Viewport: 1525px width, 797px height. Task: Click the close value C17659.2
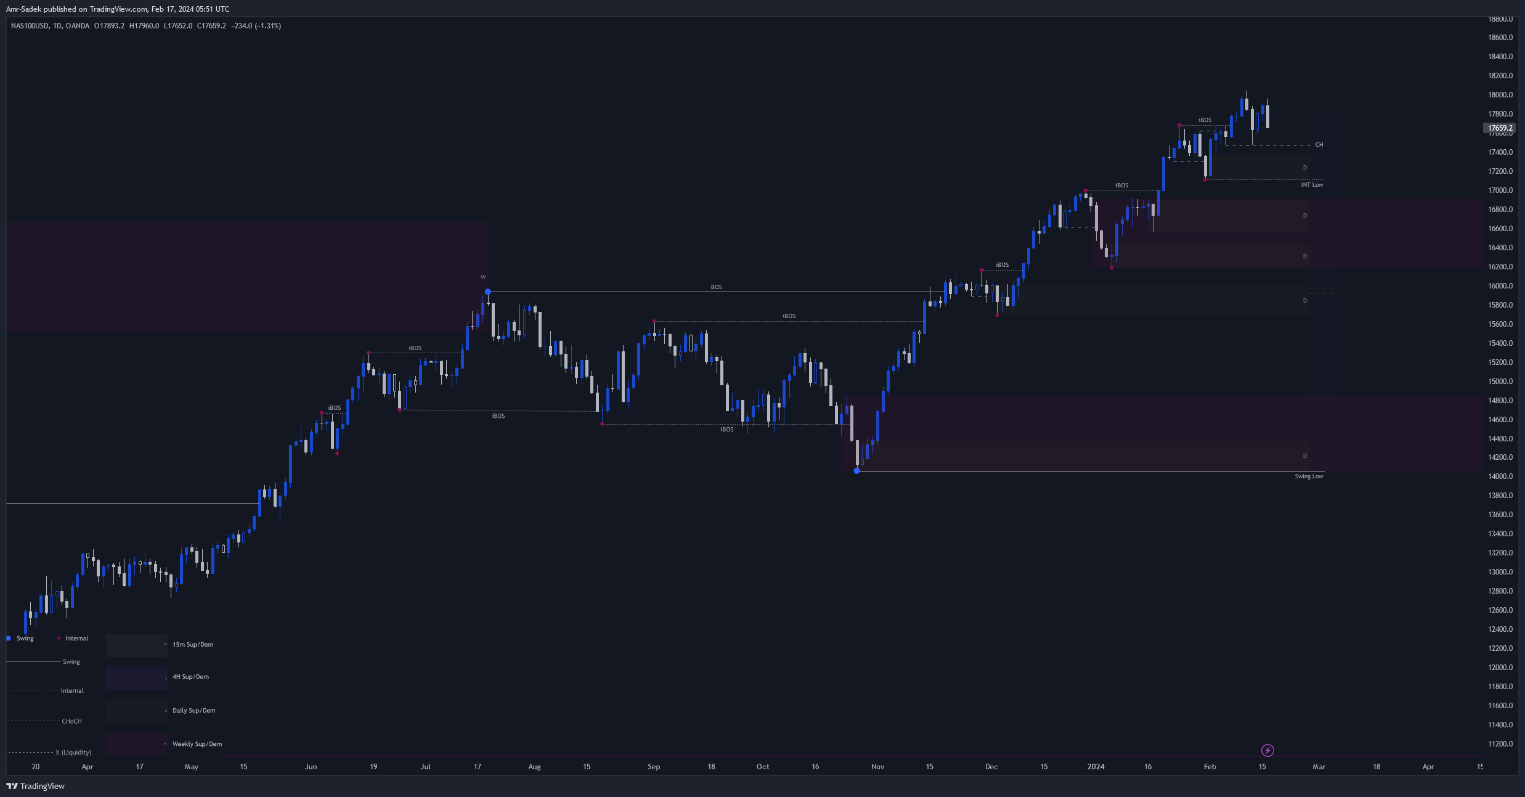click(x=211, y=26)
